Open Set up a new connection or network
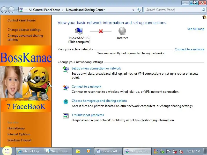Screen dimensions: 207x155 [96, 68]
